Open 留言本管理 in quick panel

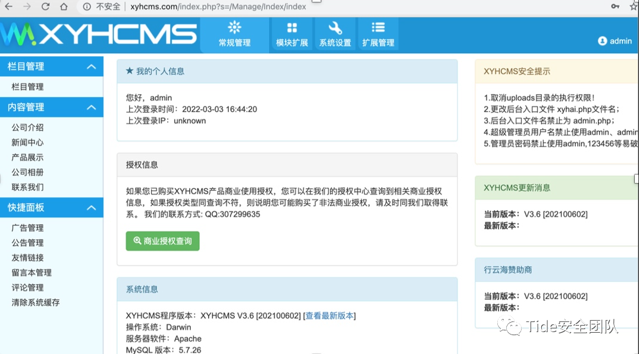click(x=32, y=273)
